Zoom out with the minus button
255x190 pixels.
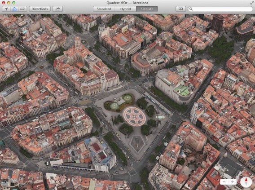point(224,182)
